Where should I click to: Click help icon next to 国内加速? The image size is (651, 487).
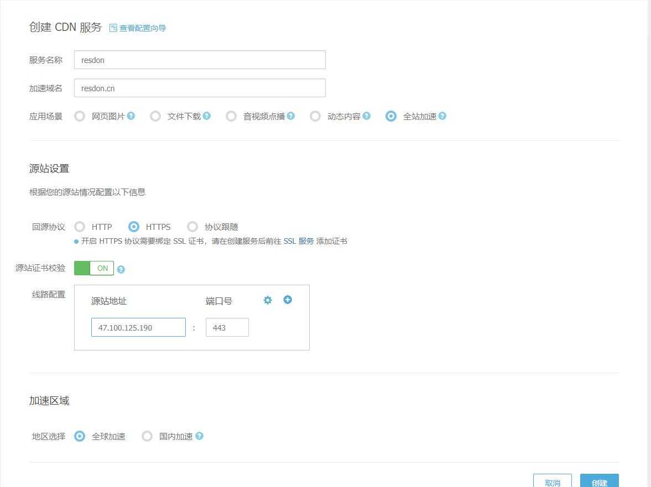point(200,436)
